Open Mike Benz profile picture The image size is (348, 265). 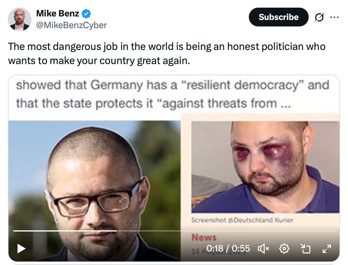(x=20, y=19)
